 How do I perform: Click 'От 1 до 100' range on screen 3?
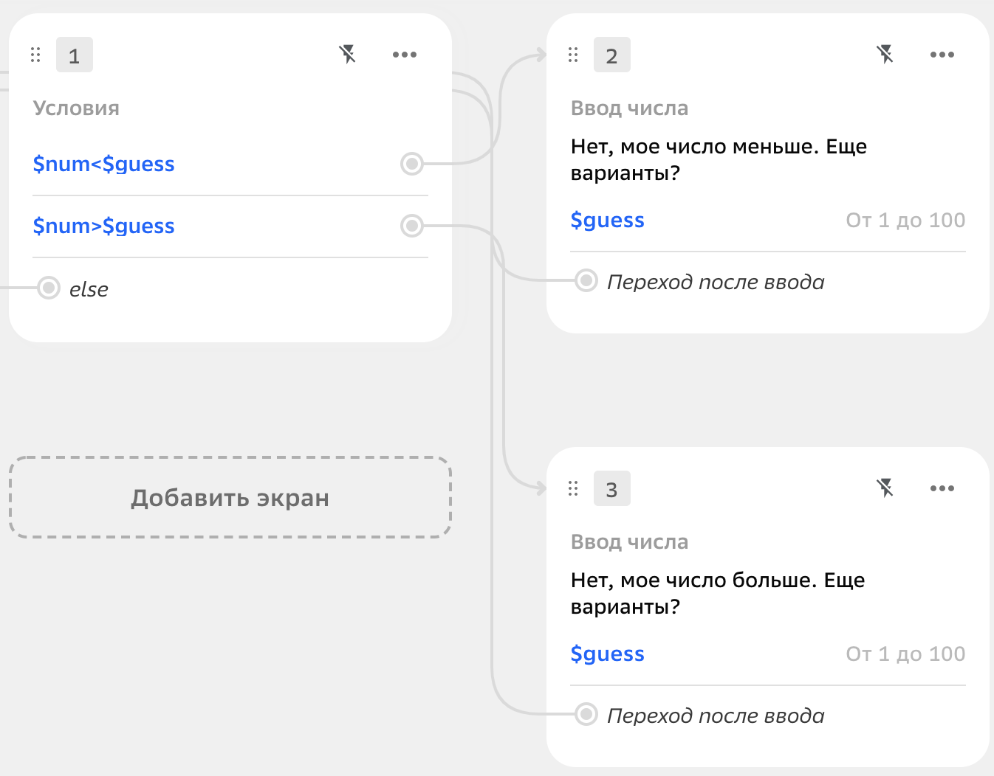905,654
